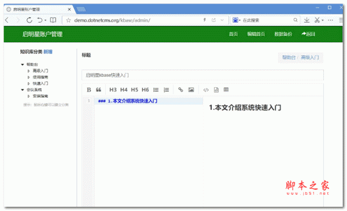Click 帮助台 breadcrumb link
This screenshot has height=211, width=347.
289,57
